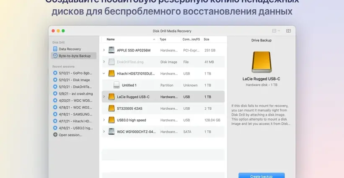The height and width of the screenshot is (178, 344).
Task: Click the APPLE SSD AP0256M drive icon
Action: pos(111,50)
